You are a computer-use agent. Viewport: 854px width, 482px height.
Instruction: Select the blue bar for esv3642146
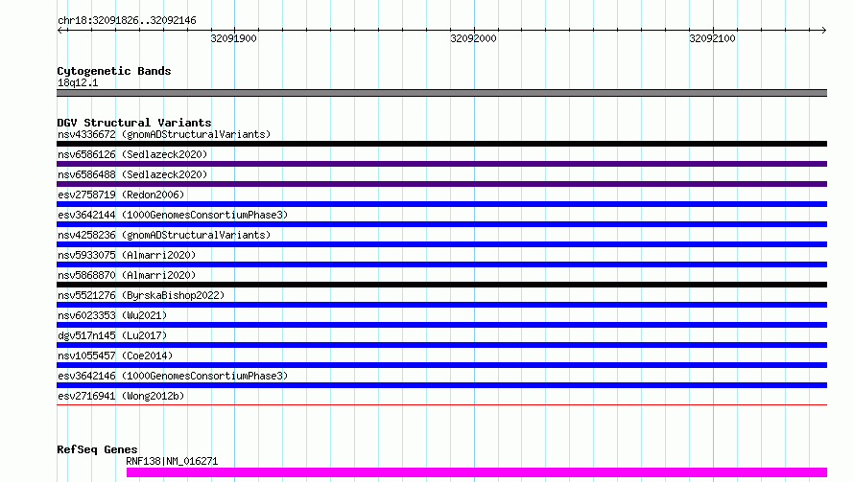pos(441,385)
